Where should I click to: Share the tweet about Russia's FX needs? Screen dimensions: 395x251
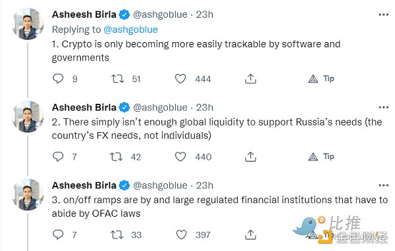pos(250,156)
